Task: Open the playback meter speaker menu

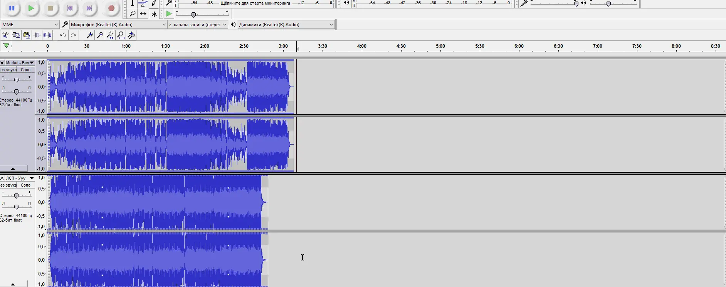Action: [x=346, y=3]
